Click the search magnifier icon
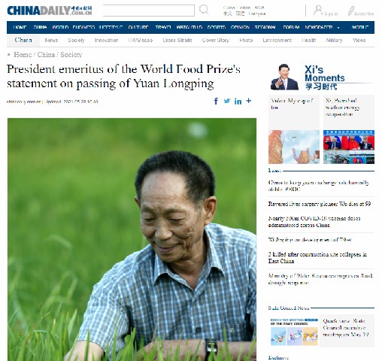This screenshot has height=361, width=382. 204,10
